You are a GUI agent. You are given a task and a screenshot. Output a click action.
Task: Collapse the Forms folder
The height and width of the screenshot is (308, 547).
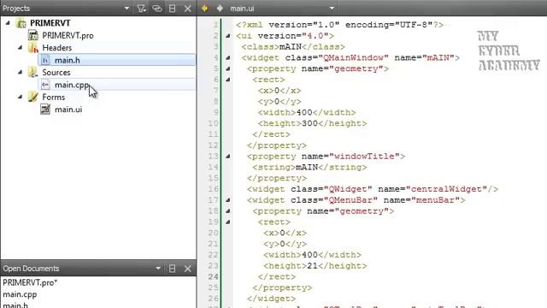(x=20, y=97)
